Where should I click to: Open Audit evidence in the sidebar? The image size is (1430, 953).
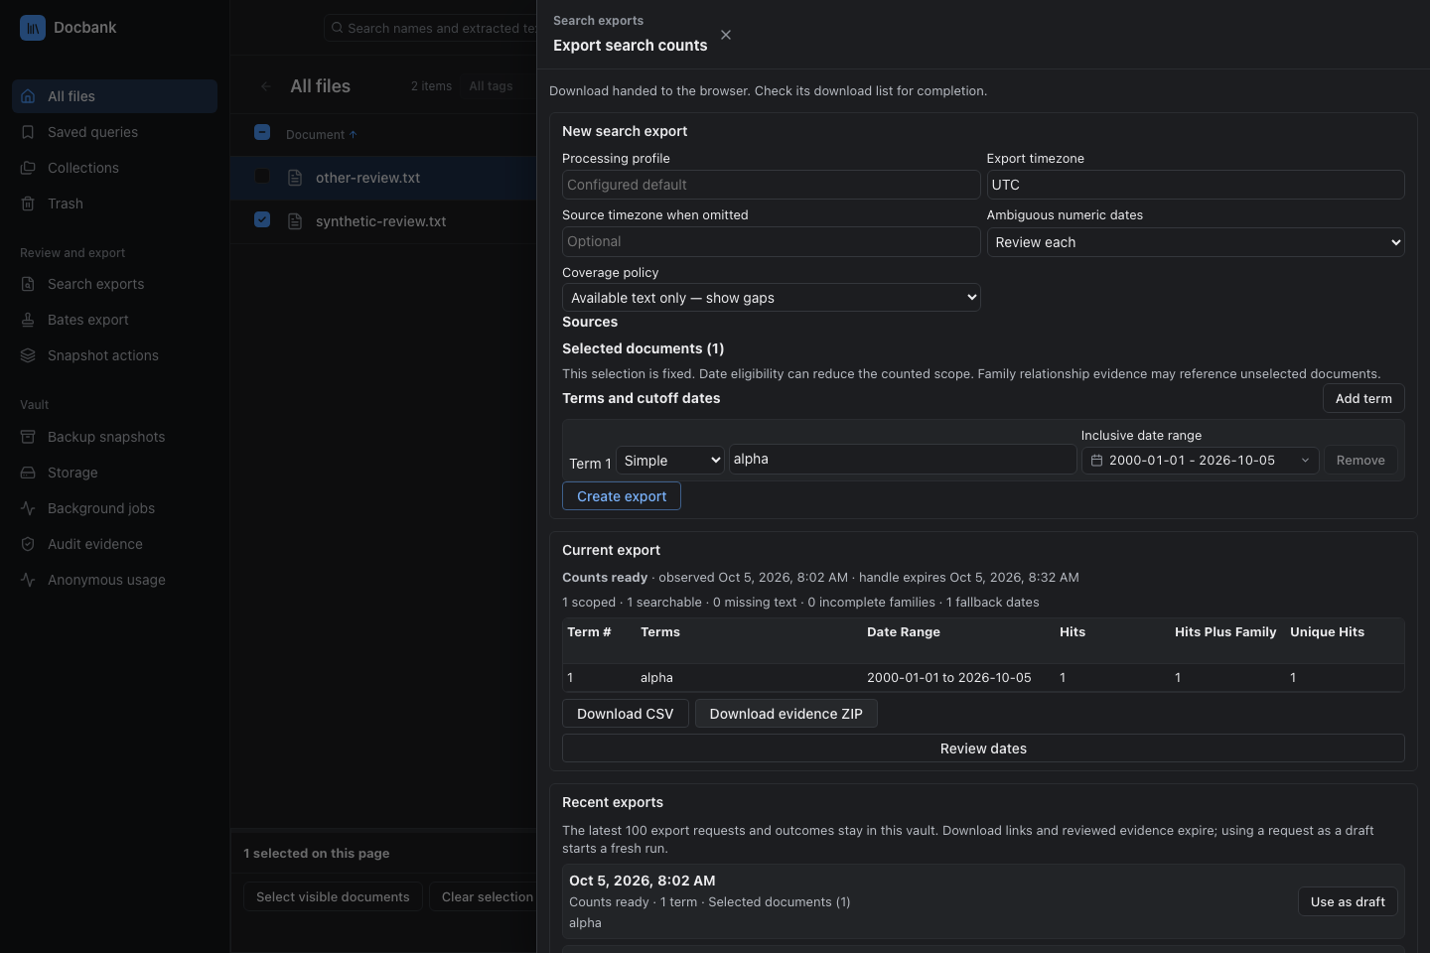(x=114, y=544)
